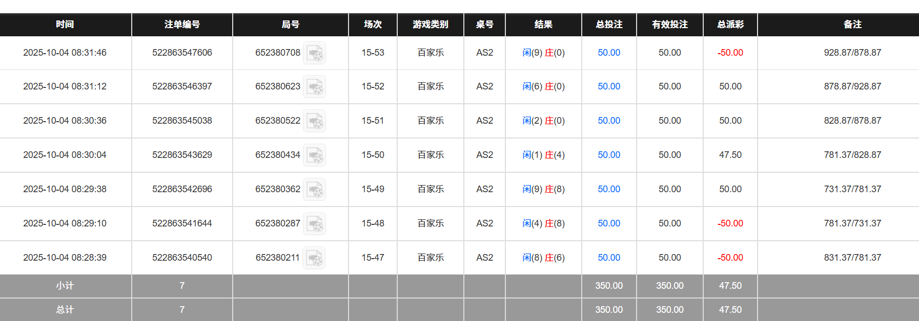
Task: Click the 时间 column header
Action: (x=66, y=24)
